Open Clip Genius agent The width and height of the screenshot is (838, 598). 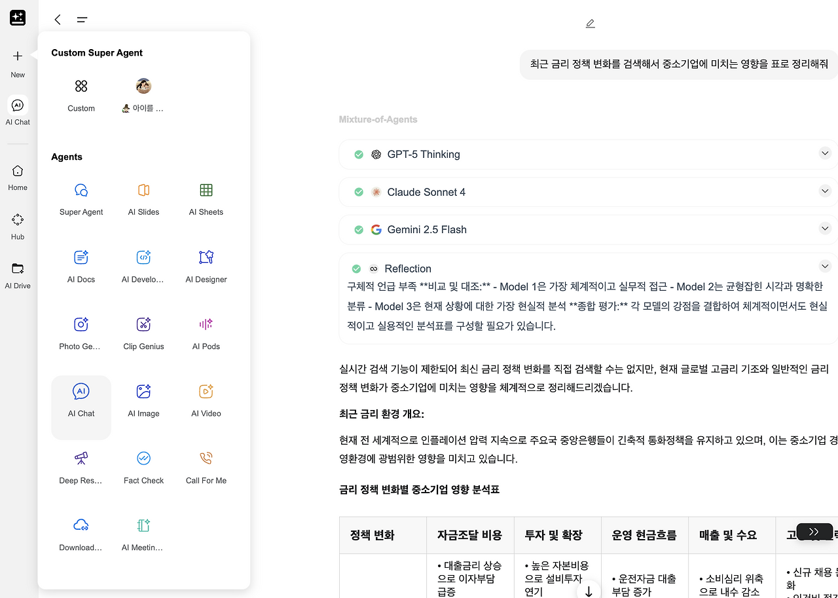coord(144,333)
